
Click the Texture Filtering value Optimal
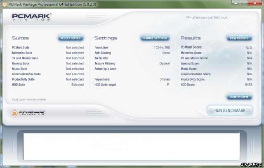(165, 63)
